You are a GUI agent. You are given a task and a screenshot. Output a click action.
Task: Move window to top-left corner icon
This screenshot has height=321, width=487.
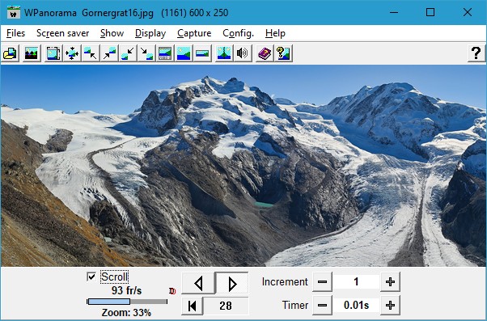[91, 53]
